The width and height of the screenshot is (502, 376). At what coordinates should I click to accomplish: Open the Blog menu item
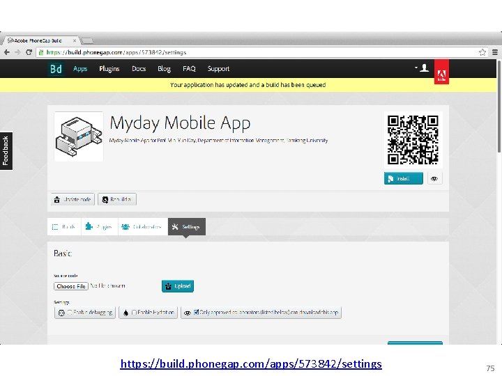coord(164,69)
